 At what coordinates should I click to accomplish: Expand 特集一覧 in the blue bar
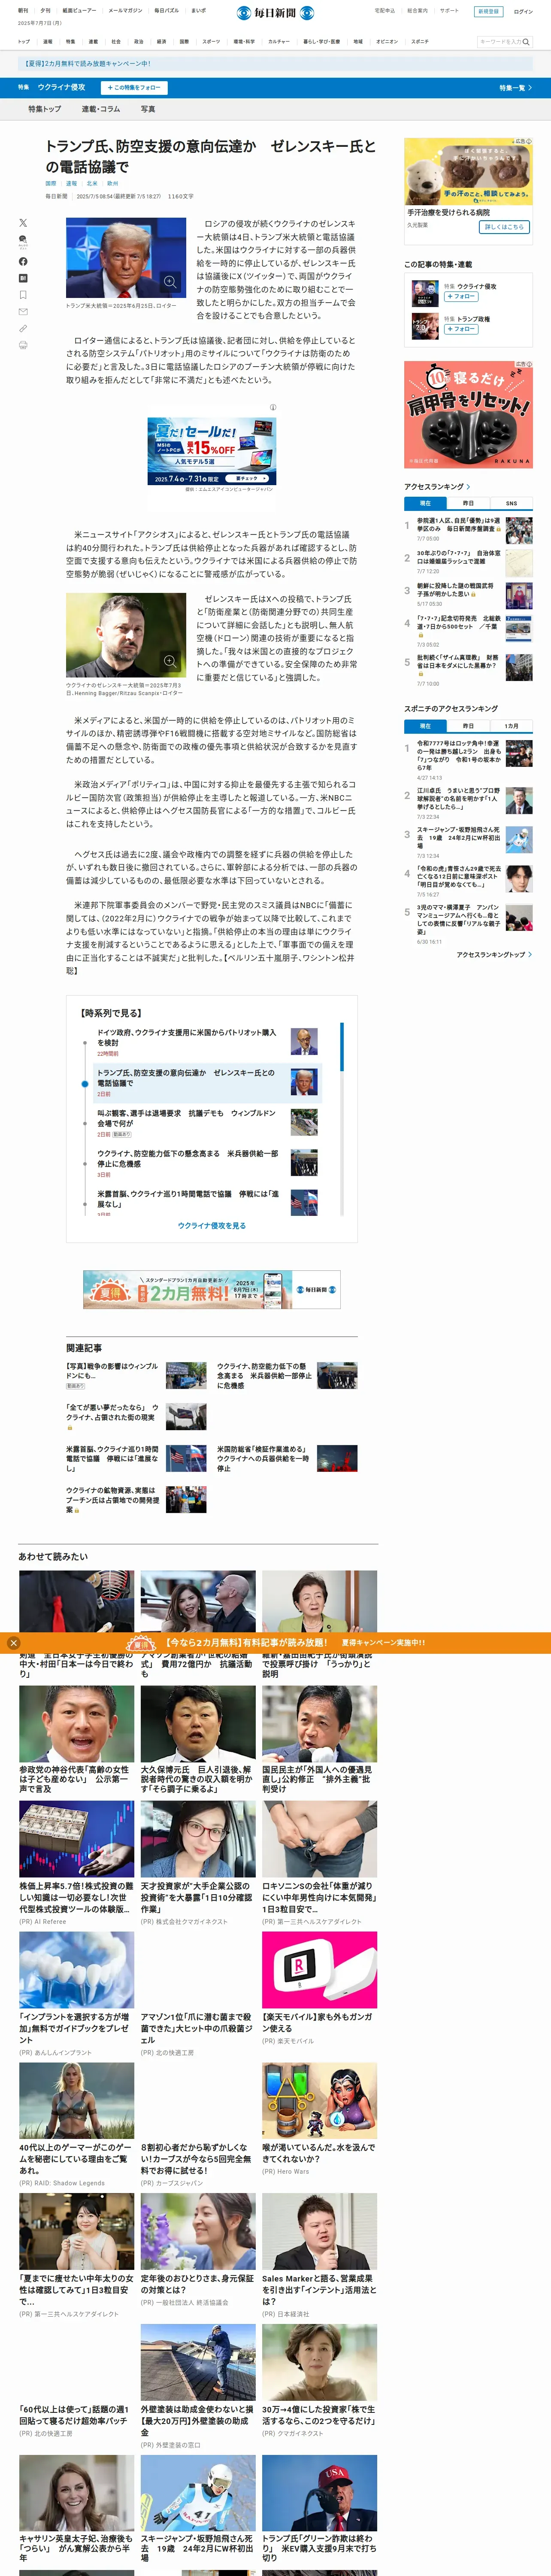[516, 88]
